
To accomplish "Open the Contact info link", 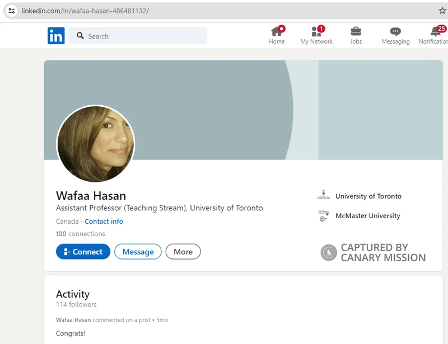I will 104,222.
